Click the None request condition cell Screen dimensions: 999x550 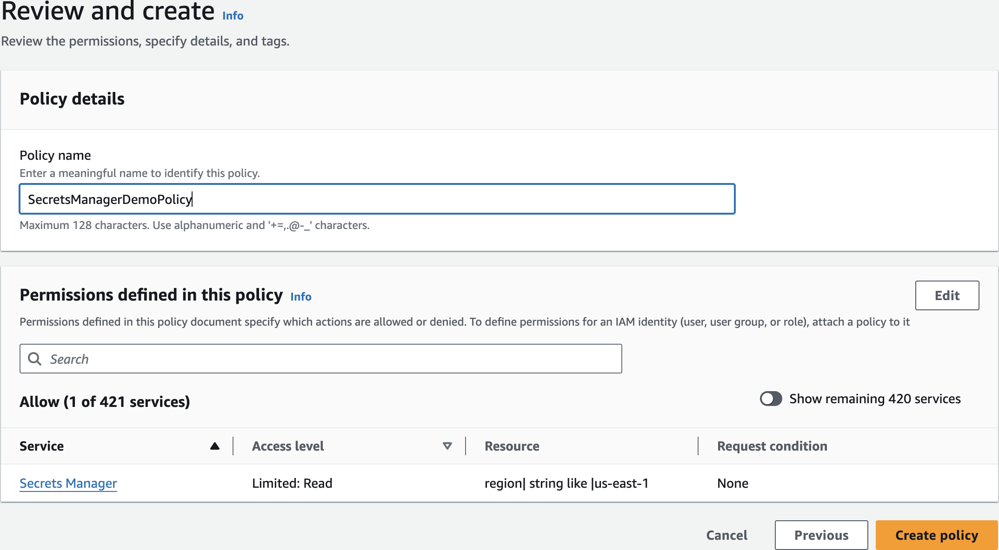pyautogui.click(x=733, y=483)
